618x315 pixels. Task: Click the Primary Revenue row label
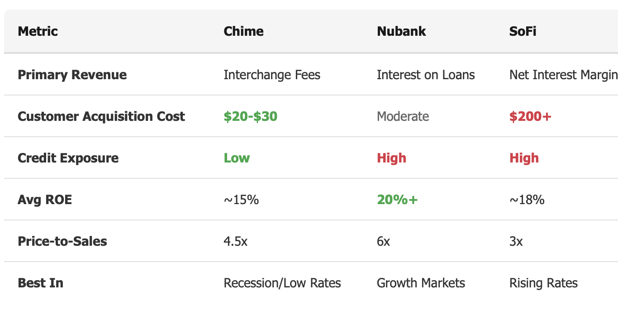coord(72,75)
